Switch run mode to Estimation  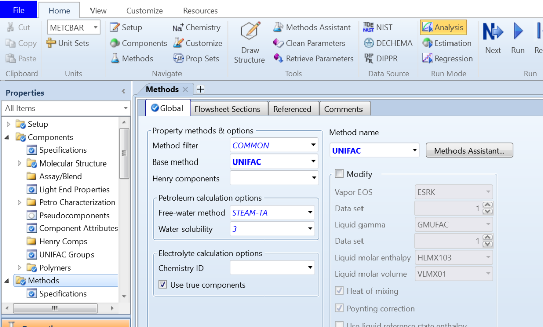click(447, 43)
